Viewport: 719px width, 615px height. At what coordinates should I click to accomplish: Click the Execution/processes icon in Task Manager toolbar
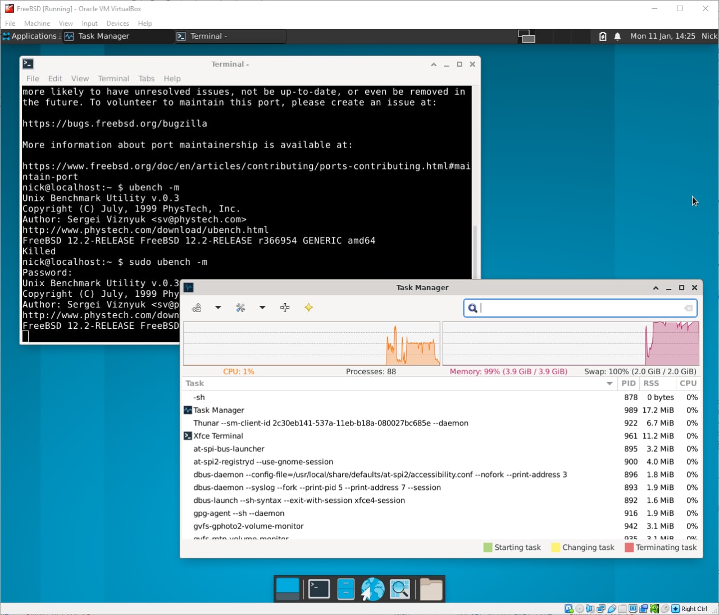(x=197, y=307)
